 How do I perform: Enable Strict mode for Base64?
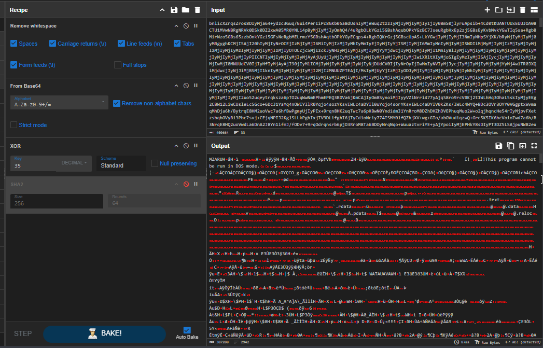(x=14, y=125)
